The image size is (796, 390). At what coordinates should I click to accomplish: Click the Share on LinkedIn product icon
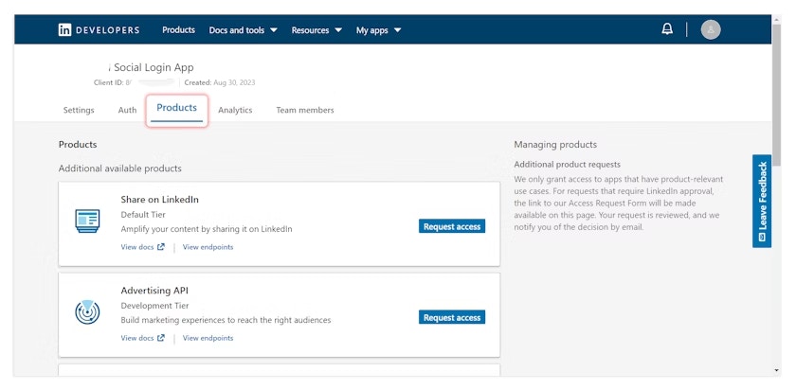point(87,222)
